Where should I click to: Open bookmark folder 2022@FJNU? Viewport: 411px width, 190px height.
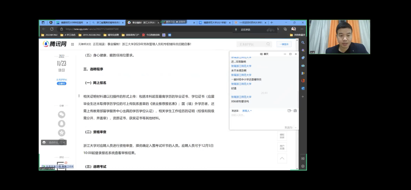click(x=50, y=35)
